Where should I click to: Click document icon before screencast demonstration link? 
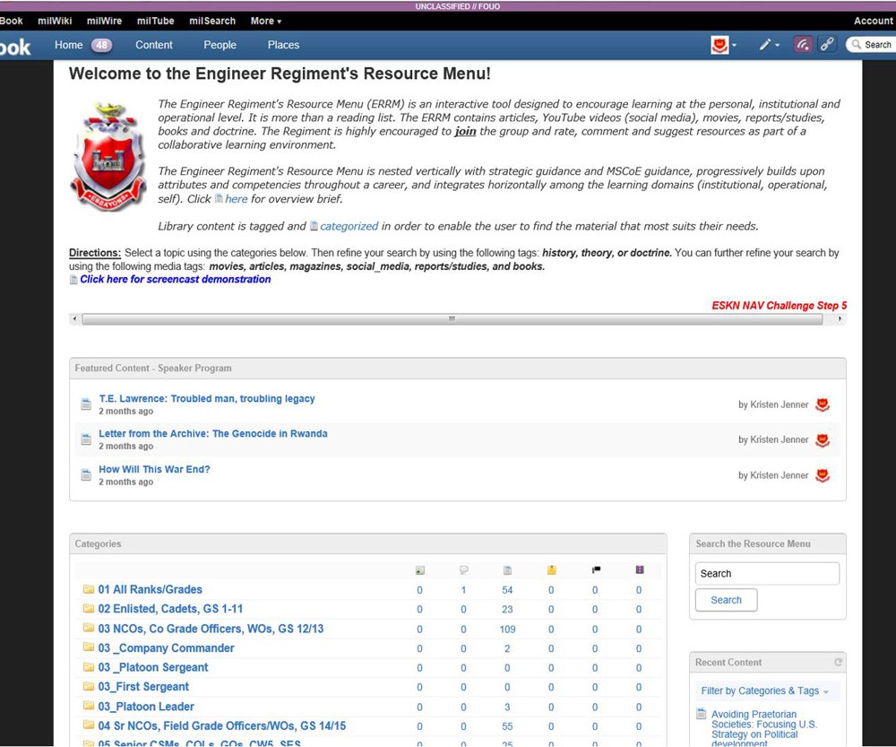73,280
